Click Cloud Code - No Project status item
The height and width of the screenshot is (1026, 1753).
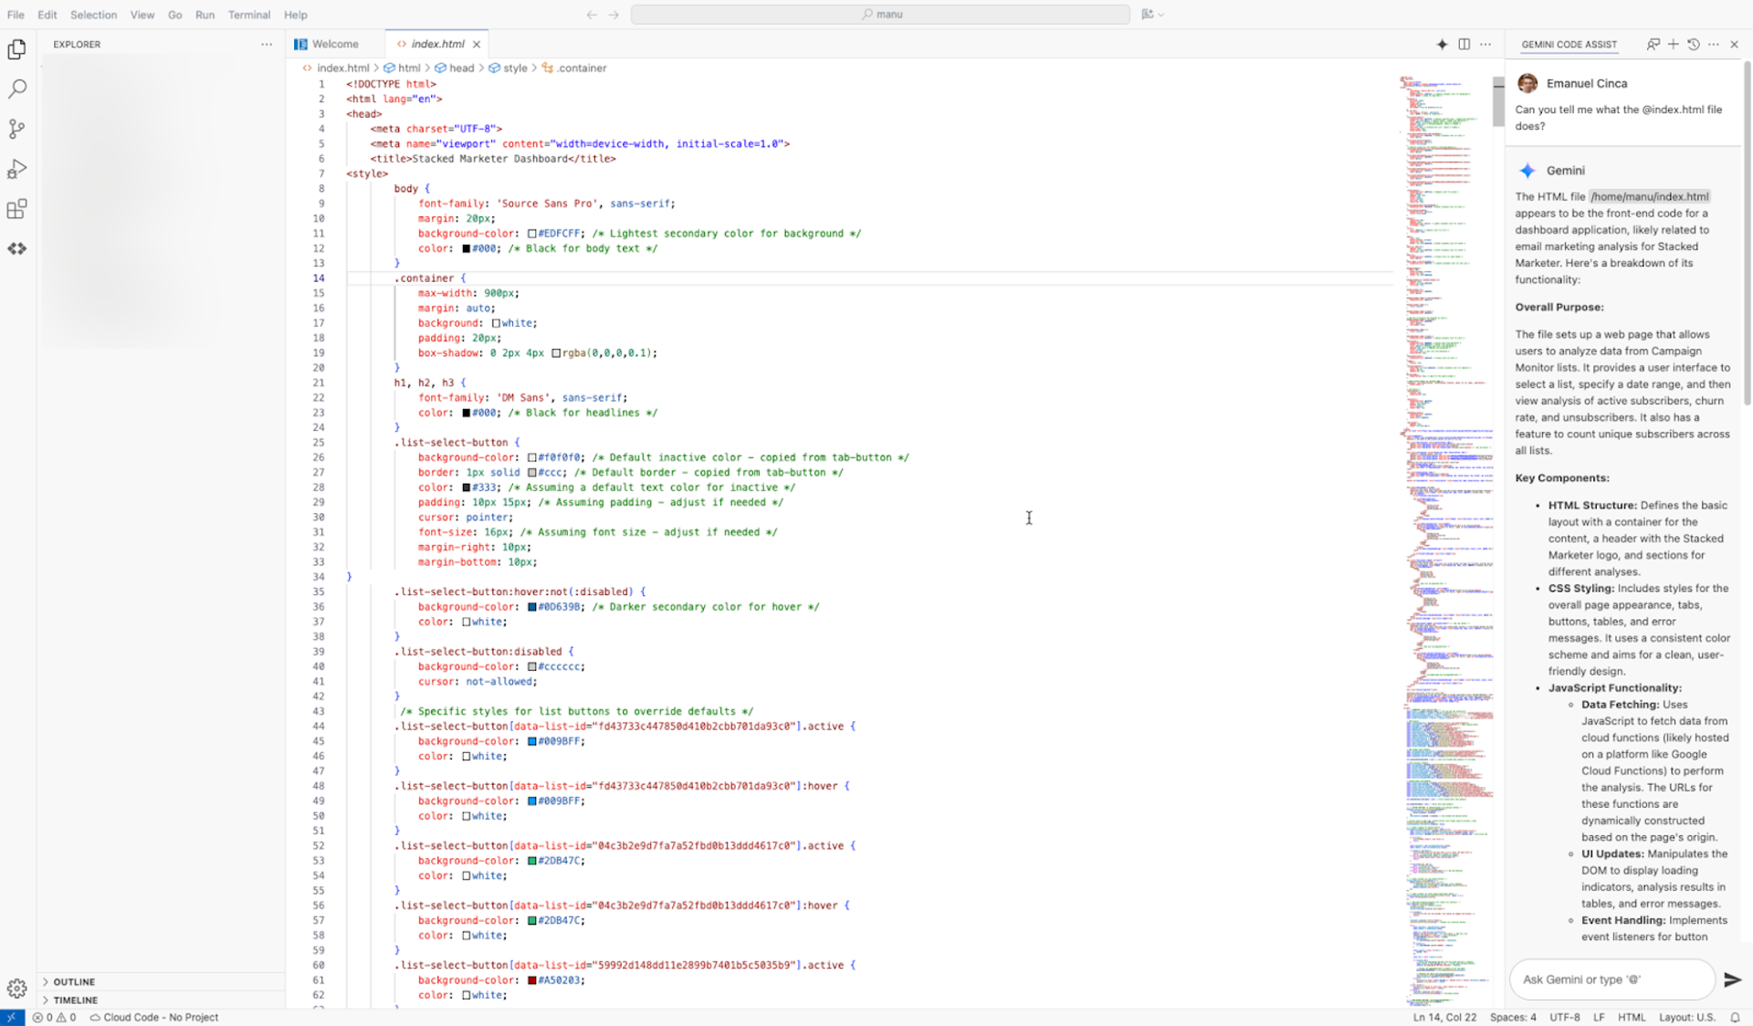coord(155,1017)
